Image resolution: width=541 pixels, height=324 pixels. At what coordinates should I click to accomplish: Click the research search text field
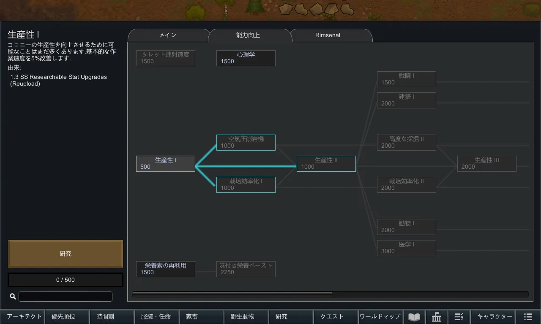[66, 297]
